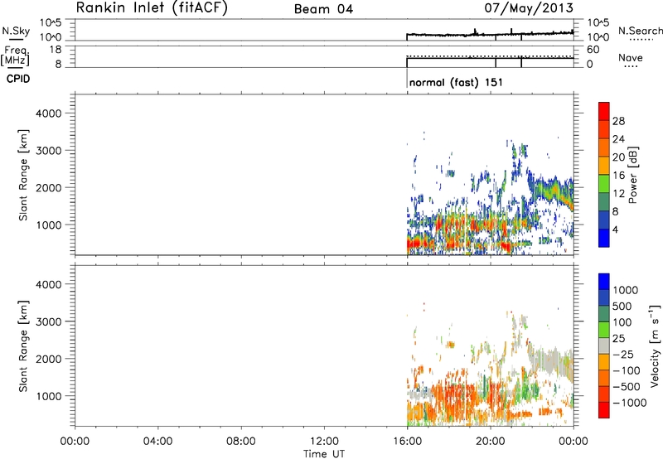Click the blue top segment of the velocity color bar
Image resolution: width=663 pixels, height=459 pixels.
click(x=604, y=282)
